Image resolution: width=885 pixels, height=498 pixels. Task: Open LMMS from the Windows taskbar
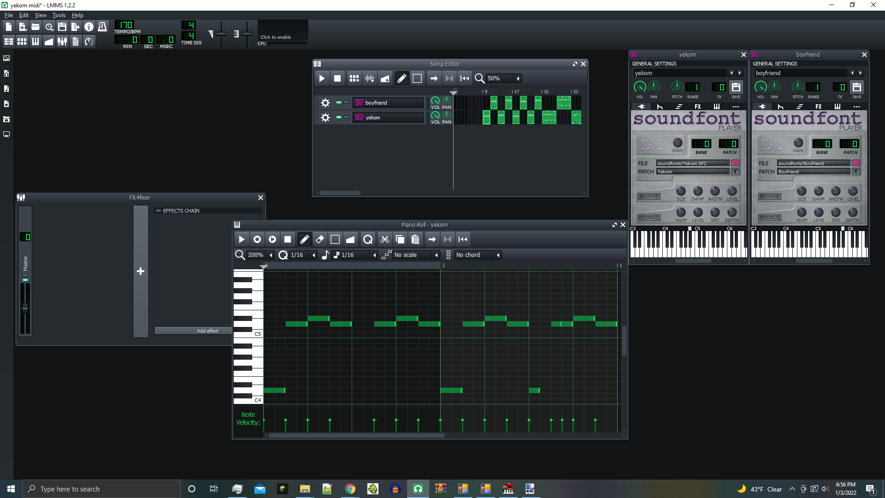[418, 489]
